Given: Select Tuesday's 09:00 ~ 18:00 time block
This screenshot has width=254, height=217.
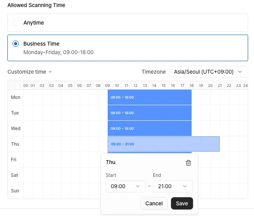Looking at the screenshot, I should [149, 113].
